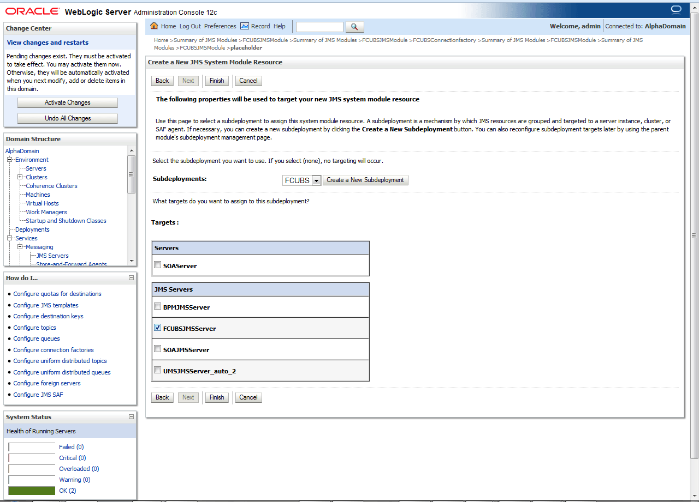
Task: Select Coherence Clusters tree item
Action: click(x=51, y=186)
